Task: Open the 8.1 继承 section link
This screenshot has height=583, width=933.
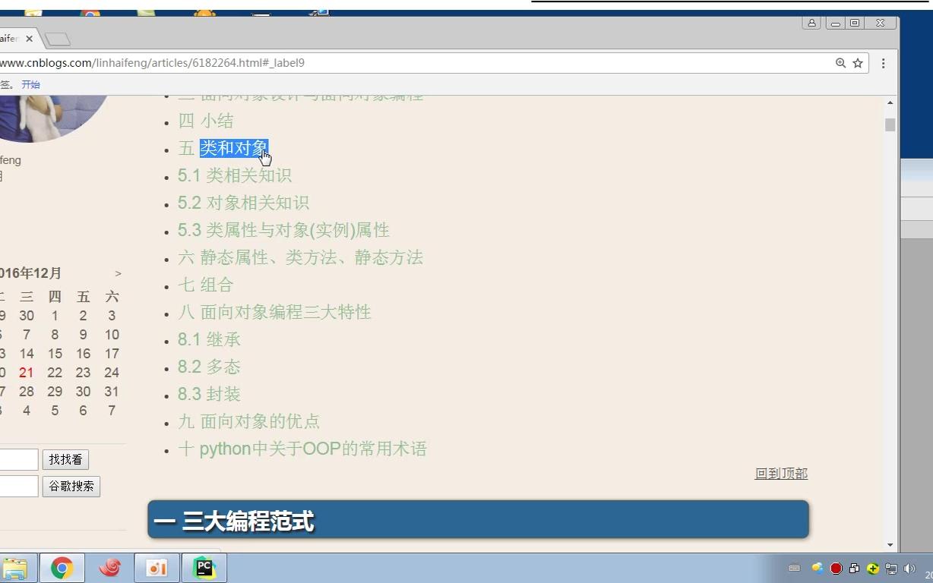Action: click(208, 339)
